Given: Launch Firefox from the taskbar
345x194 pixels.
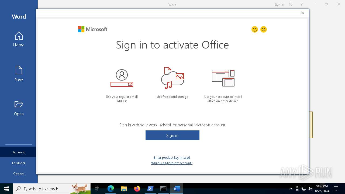Looking at the screenshot, I should [x=137, y=189].
